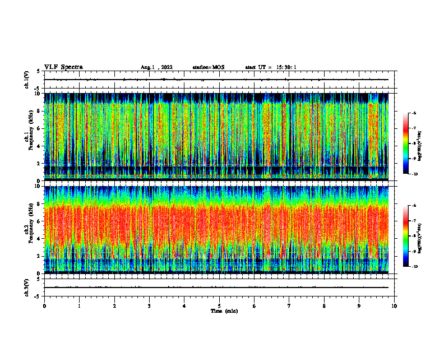The height and width of the screenshot is (343, 444).
Task: Click the ch.2 spectrogram panel
Action: click(x=216, y=230)
